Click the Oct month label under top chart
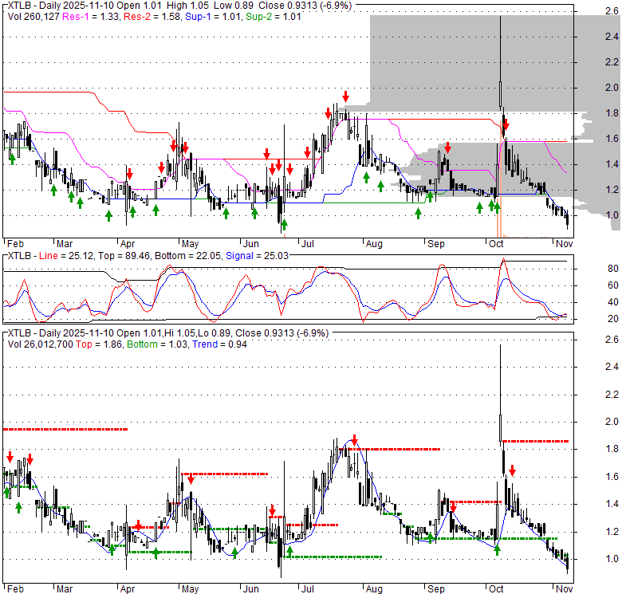 tap(496, 243)
